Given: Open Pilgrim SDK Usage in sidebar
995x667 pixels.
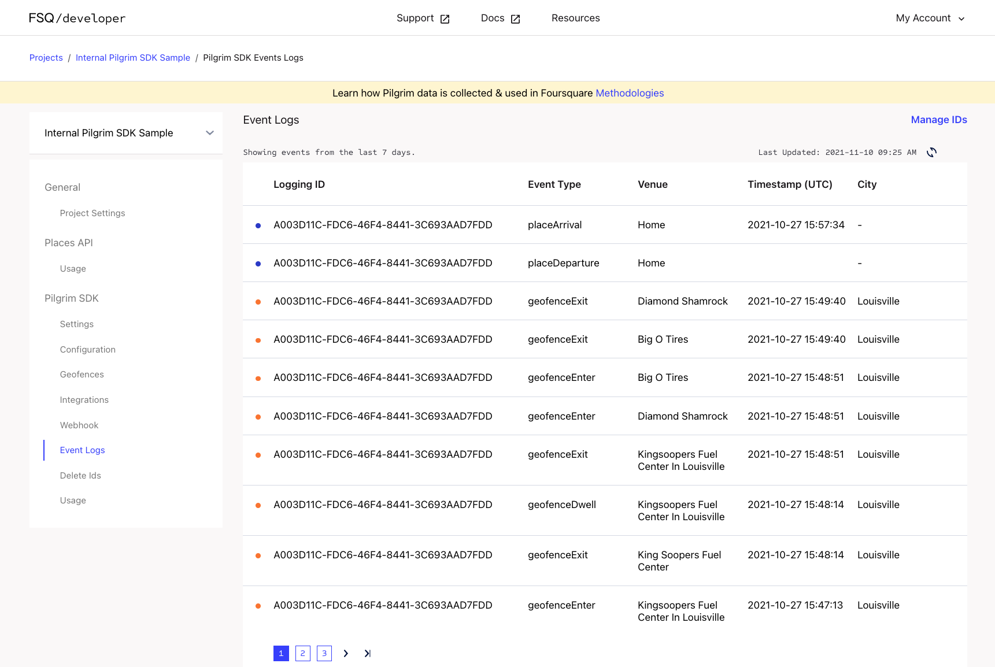Looking at the screenshot, I should (73, 501).
